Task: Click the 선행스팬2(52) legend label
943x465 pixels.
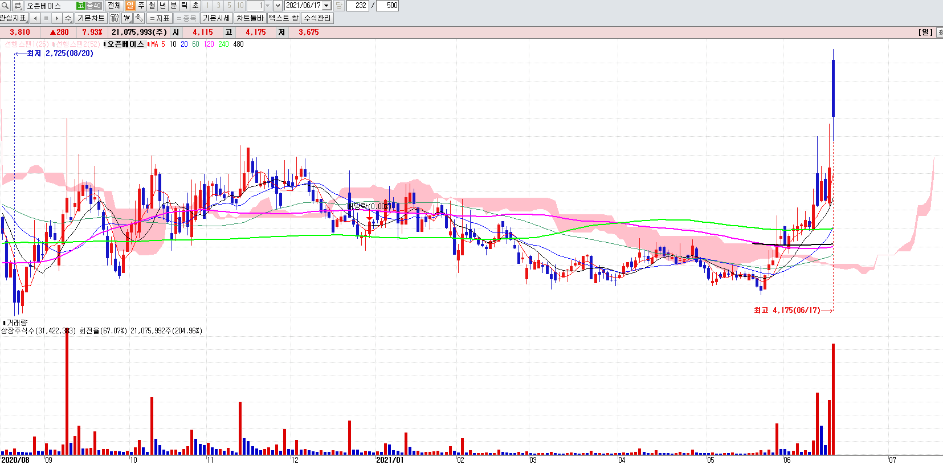Action: pos(77,44)
